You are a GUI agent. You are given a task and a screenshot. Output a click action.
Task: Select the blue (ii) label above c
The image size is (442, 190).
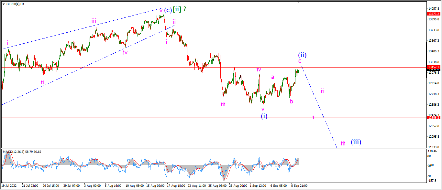pyautogui.click(x=302, y=55)
